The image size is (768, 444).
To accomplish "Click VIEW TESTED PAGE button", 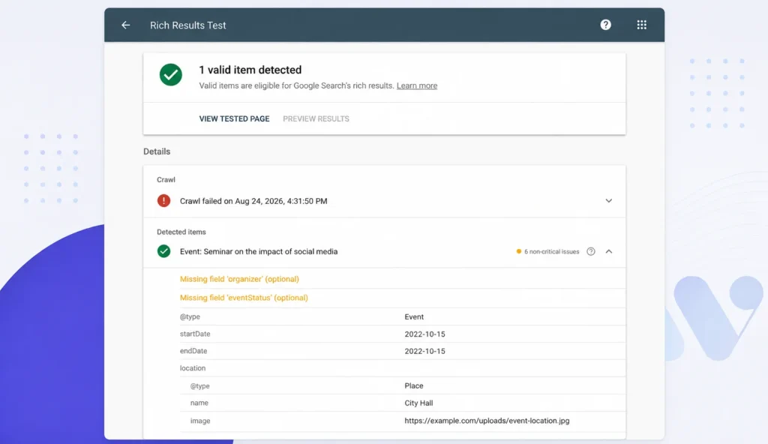I will coord(234,118).
